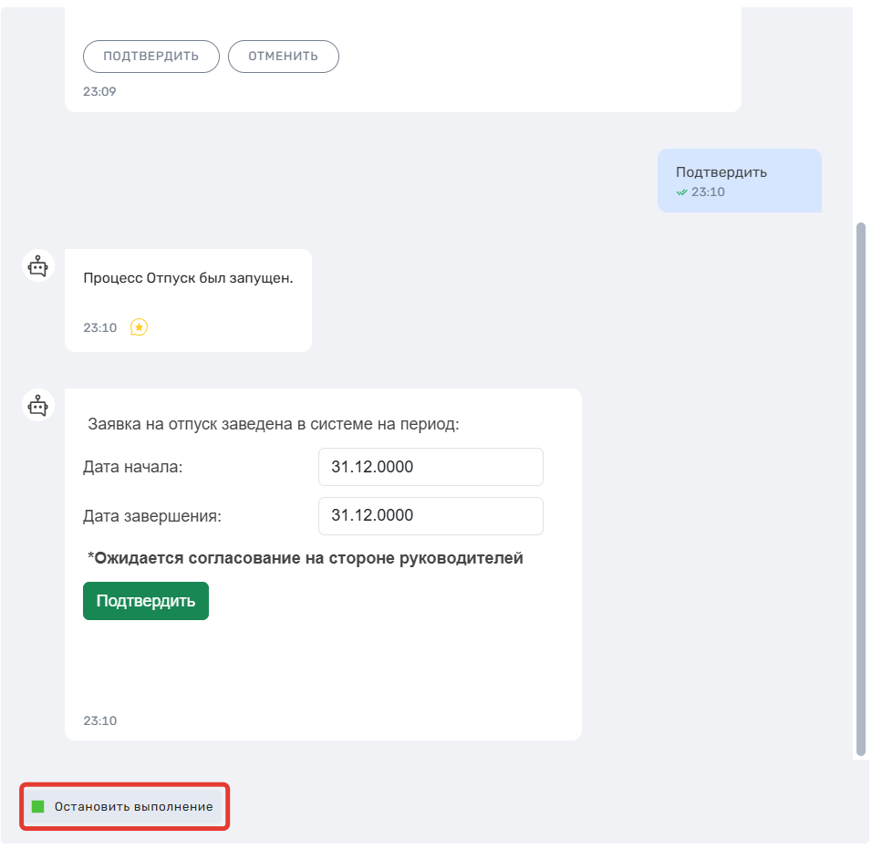Click the 'Дата завершения:' label

[x=152, y=516]
